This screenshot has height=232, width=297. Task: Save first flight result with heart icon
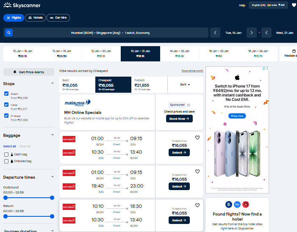point(197,138)
